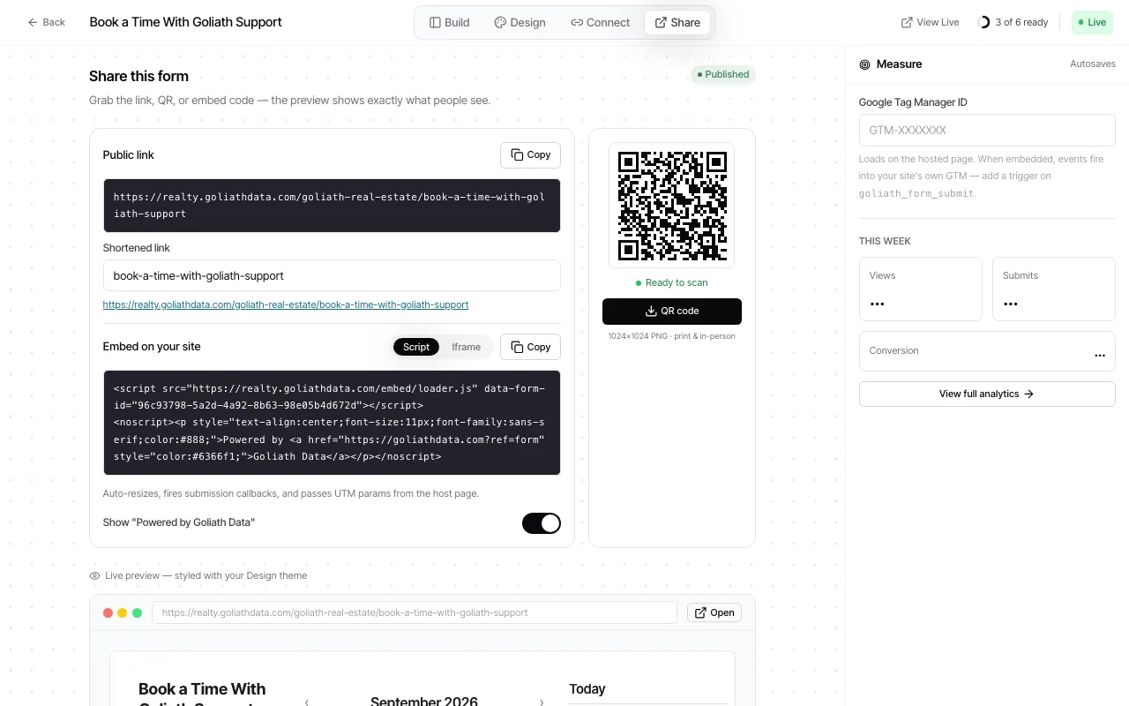Open the Conversion stat card
The width and height of the screenshot is (1129, 706).
[x=987, y=351]
